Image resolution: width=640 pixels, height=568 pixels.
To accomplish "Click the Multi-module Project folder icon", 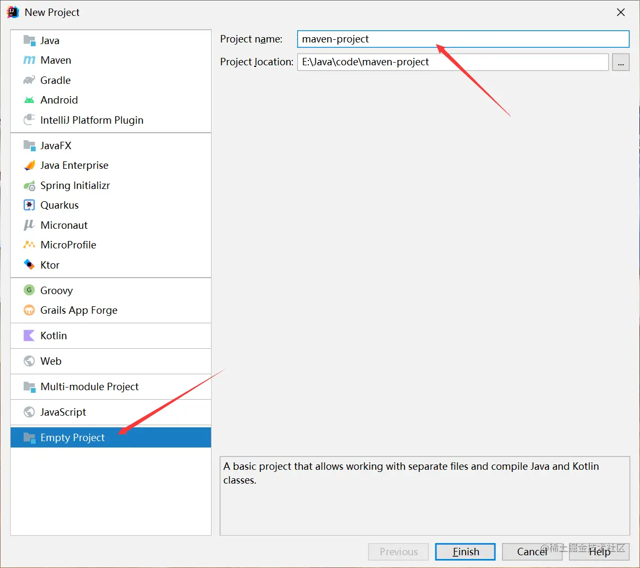I will click(x=29, y=386).
